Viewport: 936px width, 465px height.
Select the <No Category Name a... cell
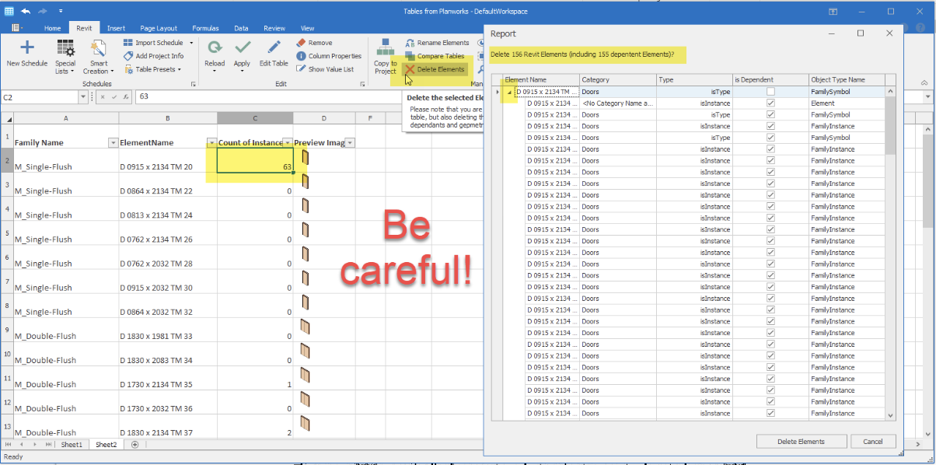pyautogui.click(x=618, y=103)
